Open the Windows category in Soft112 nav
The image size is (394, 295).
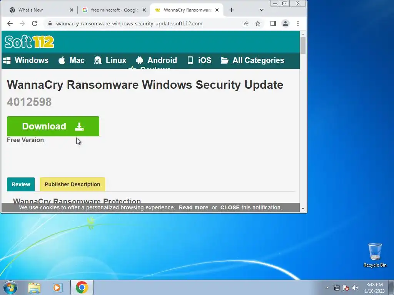26,60
